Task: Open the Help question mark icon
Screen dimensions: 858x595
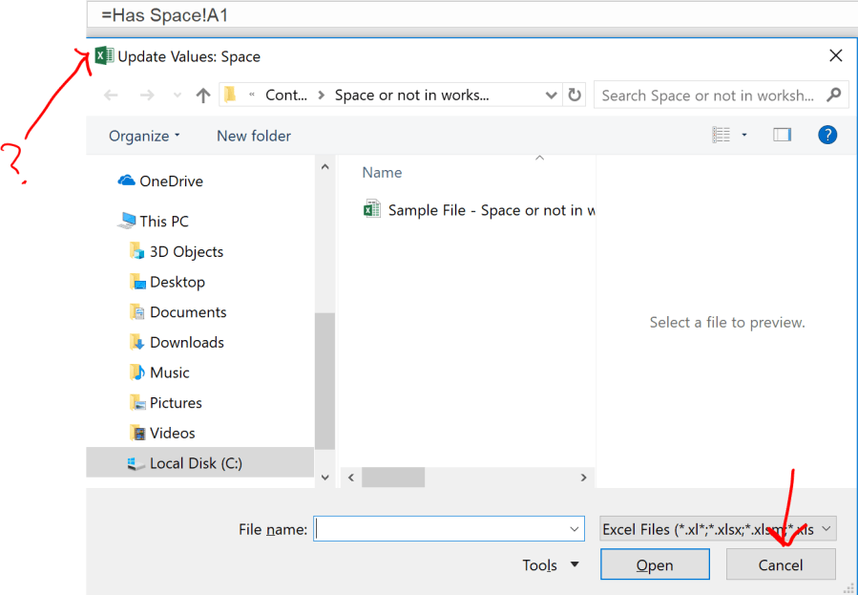Action: pos(827,135)
